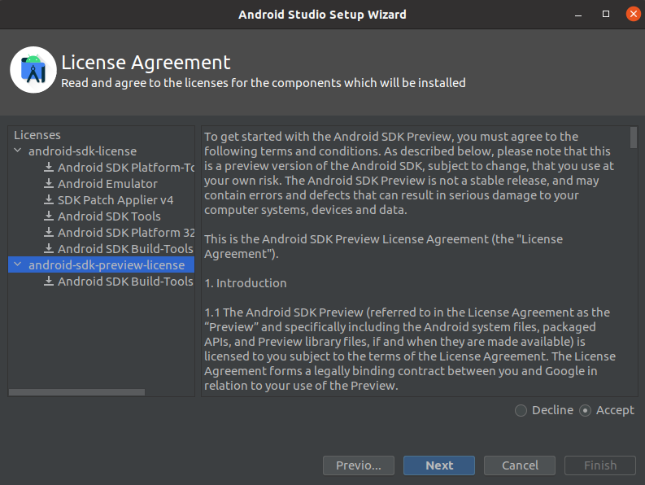This screenshot has width=645, height=485.
Task: Select the Decline radio button
Action: click(x=521, y=410)
